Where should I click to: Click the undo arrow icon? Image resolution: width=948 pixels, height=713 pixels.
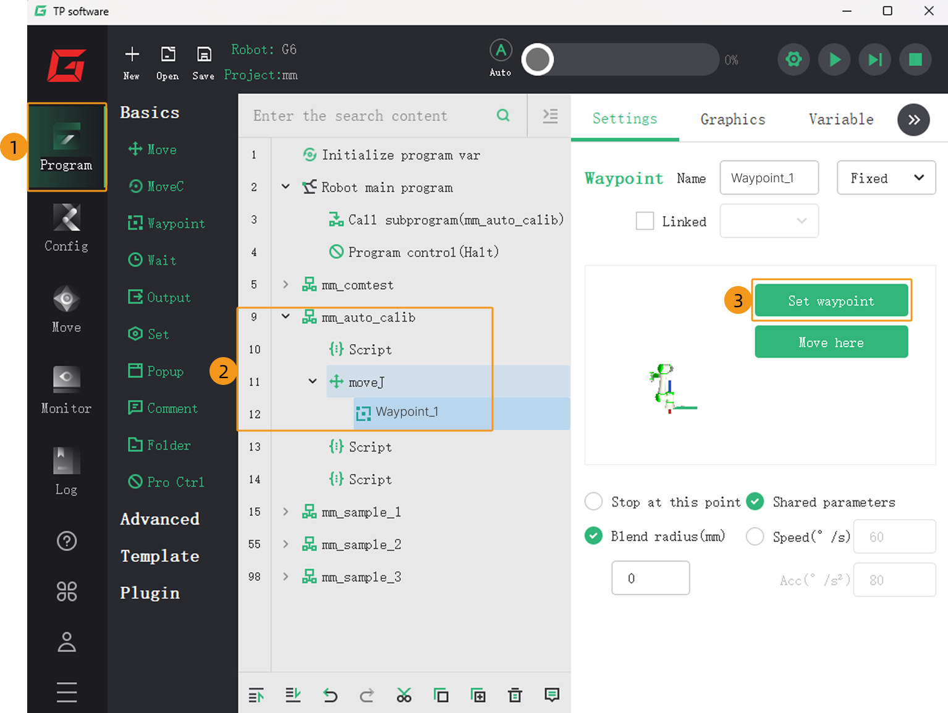[330, 696]
